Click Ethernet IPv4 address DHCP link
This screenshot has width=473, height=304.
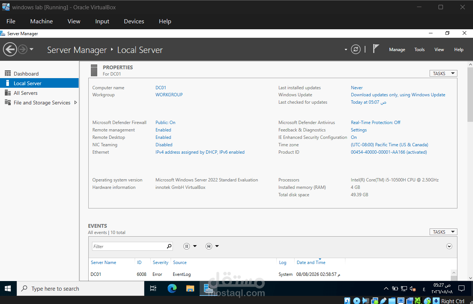200,152
